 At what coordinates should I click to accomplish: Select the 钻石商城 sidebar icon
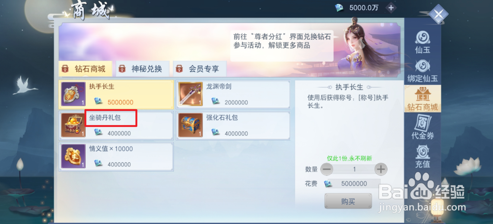[423, 99]
